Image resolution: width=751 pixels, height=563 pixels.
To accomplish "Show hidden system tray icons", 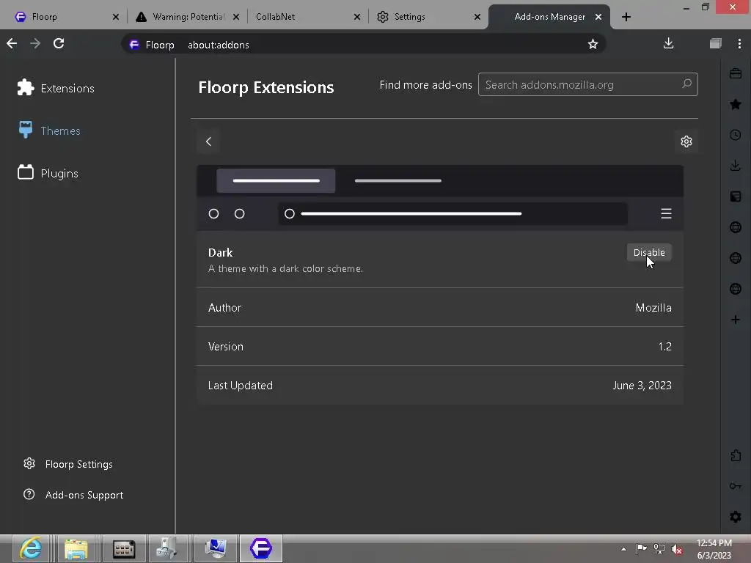I will [x=623, y=548].
